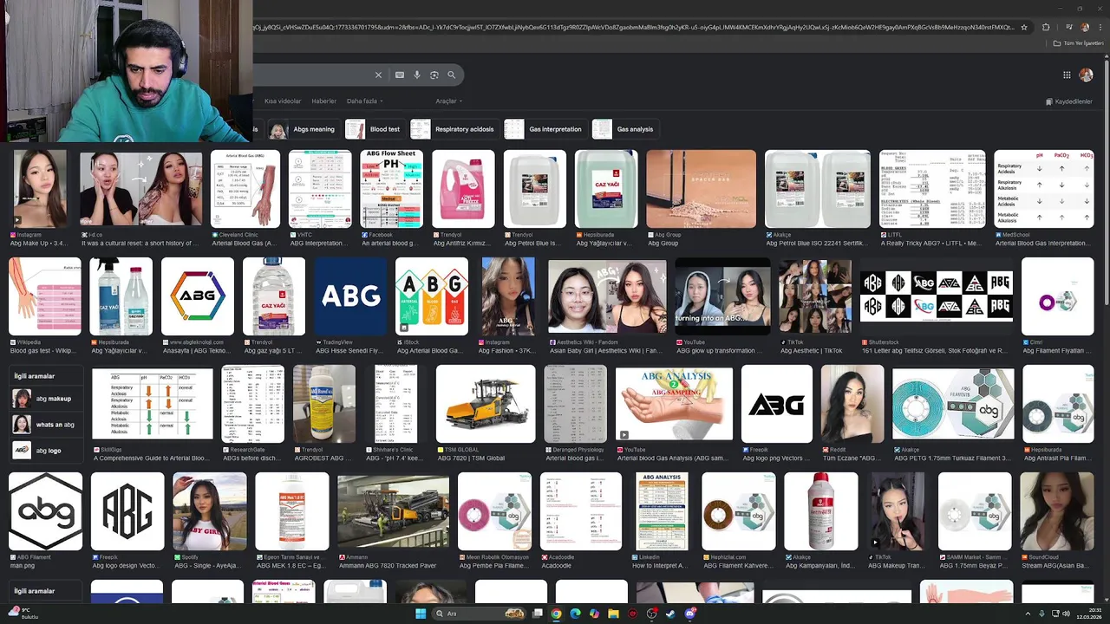Viewport: 1110px width, 624px height.
Task: Open the browser extensions puzzle icon
Action: coord(1046,27)
